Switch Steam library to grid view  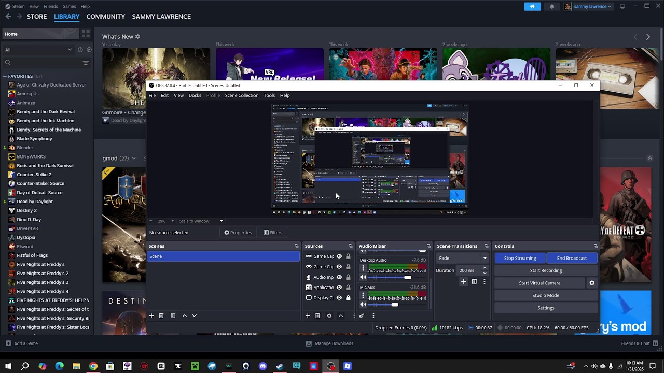86,34
